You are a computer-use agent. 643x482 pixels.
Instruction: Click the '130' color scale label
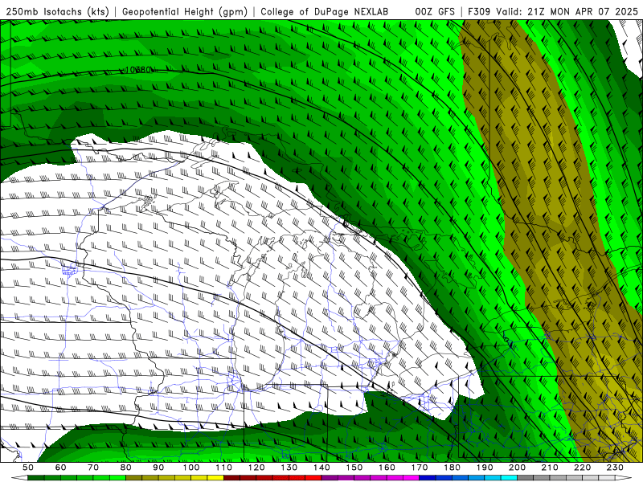pyautogui.click(x=289, y=468)
